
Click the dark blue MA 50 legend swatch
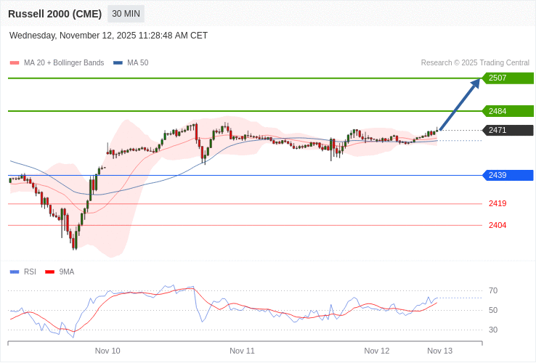[x=118, y=63]
